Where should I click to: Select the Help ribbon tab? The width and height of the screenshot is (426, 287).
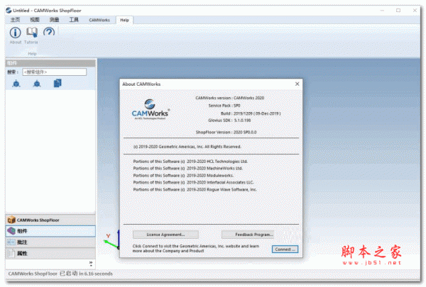(x=124, y=20)
